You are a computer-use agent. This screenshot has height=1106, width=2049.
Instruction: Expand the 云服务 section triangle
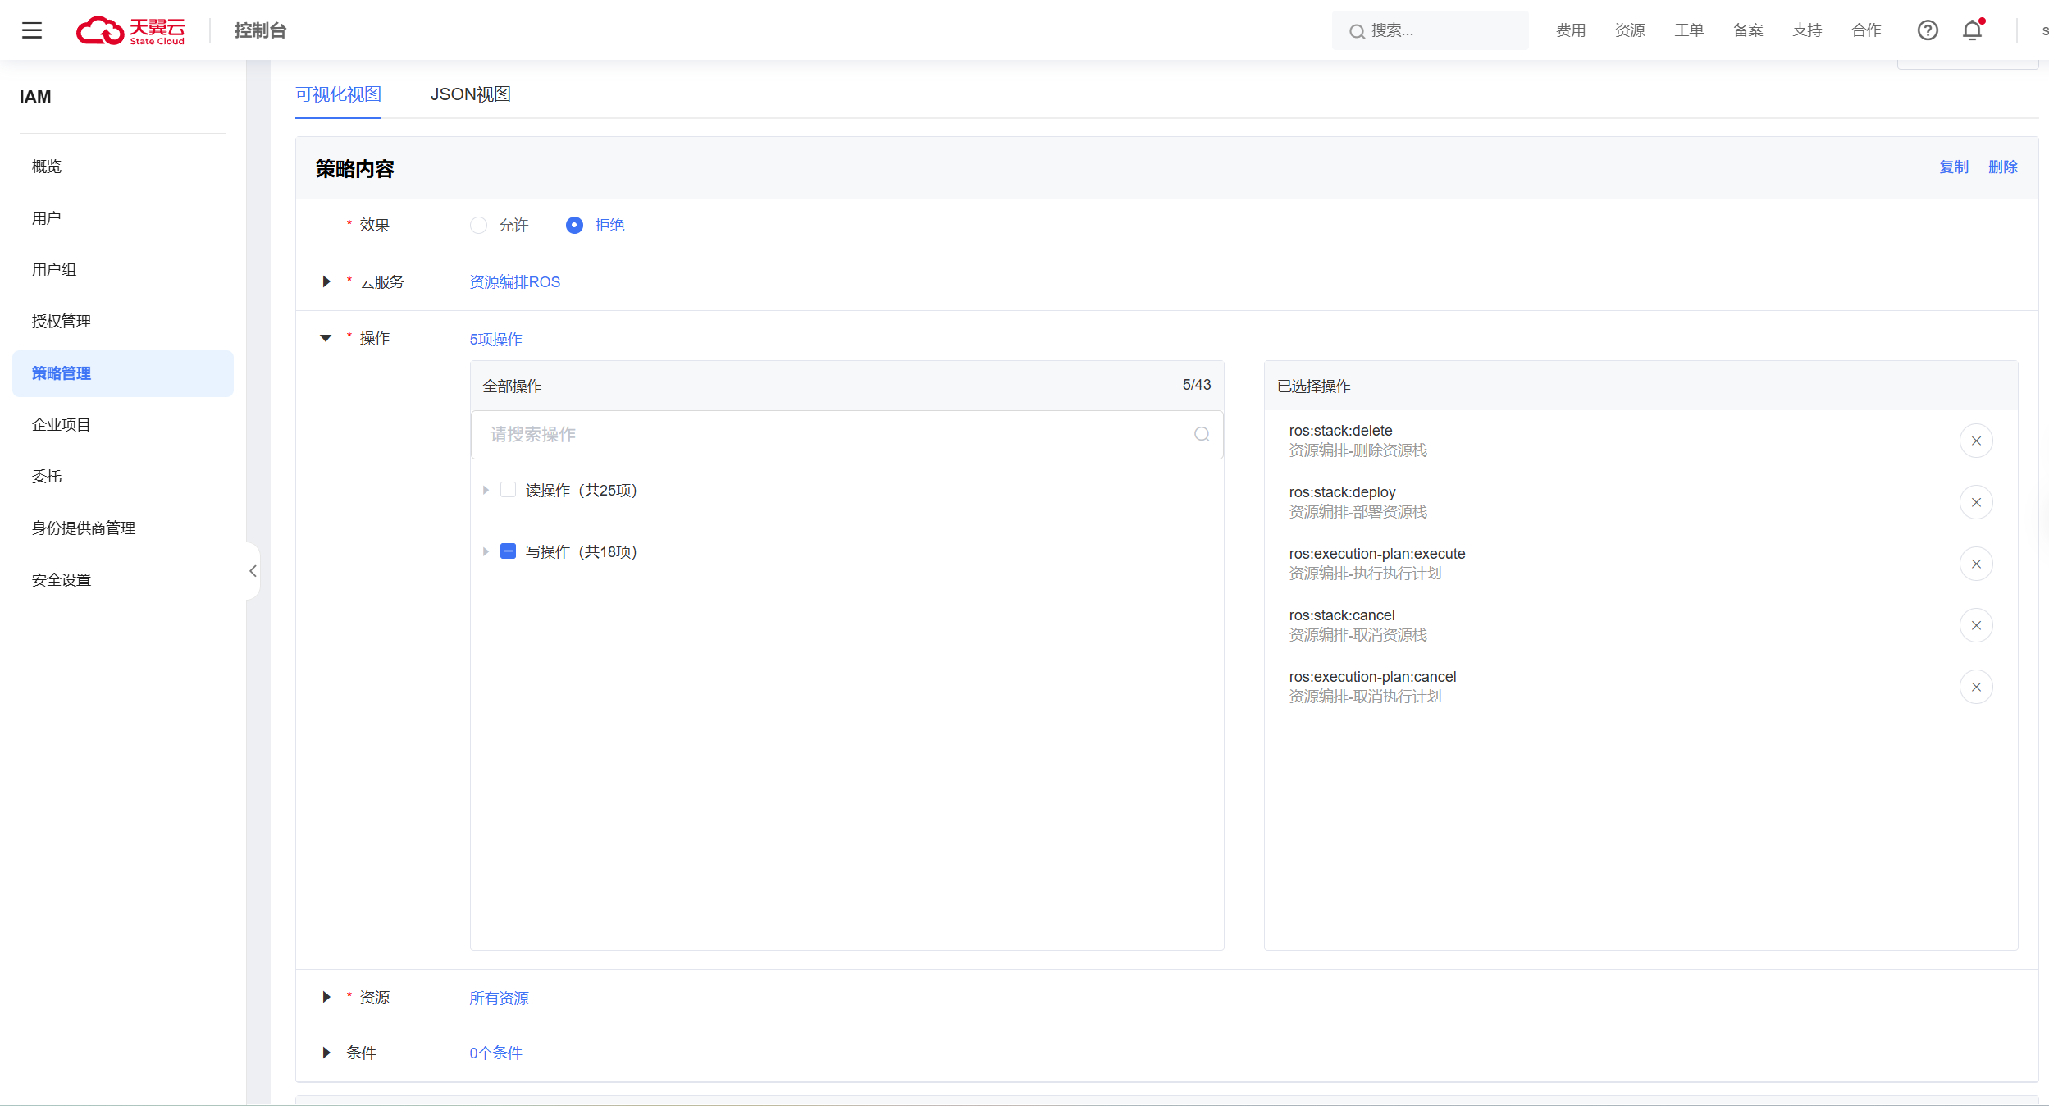326,281
